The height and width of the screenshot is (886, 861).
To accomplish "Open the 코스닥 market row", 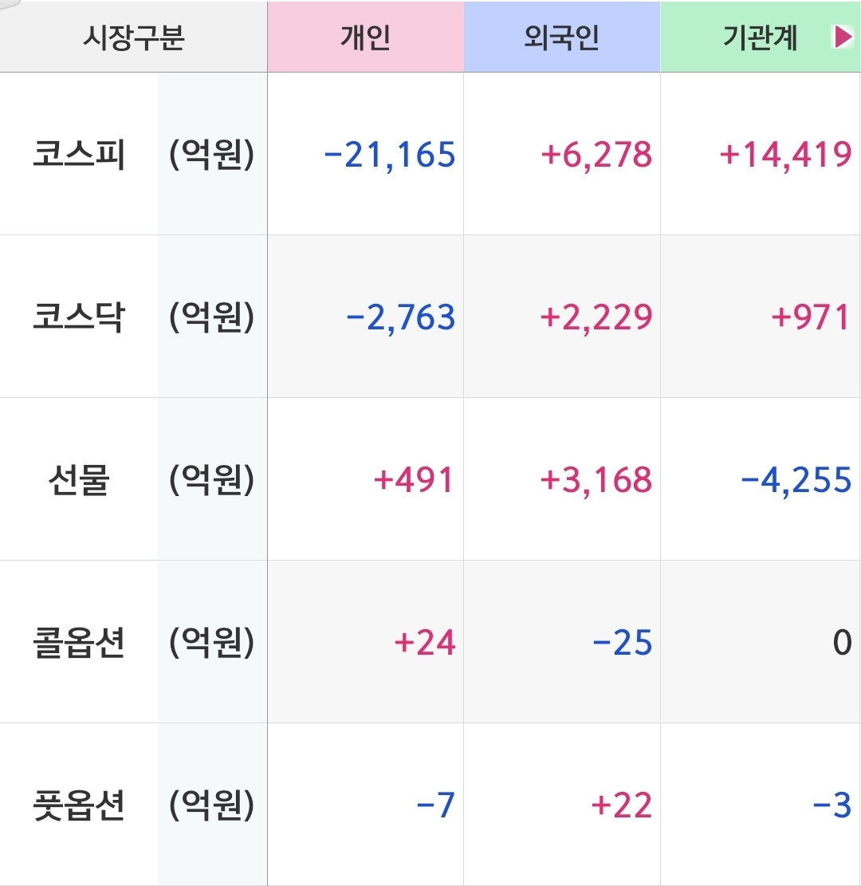I will click(x=79, y=317).
